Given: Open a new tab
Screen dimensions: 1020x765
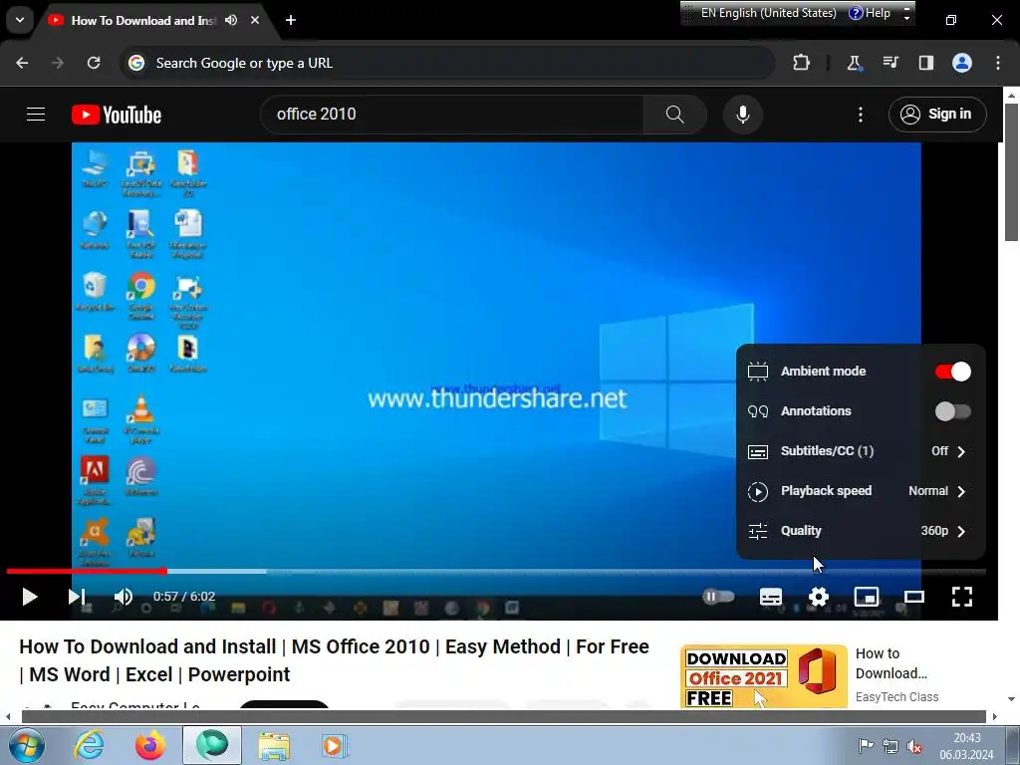Looking at the screenshot, I should click(291, 20).
